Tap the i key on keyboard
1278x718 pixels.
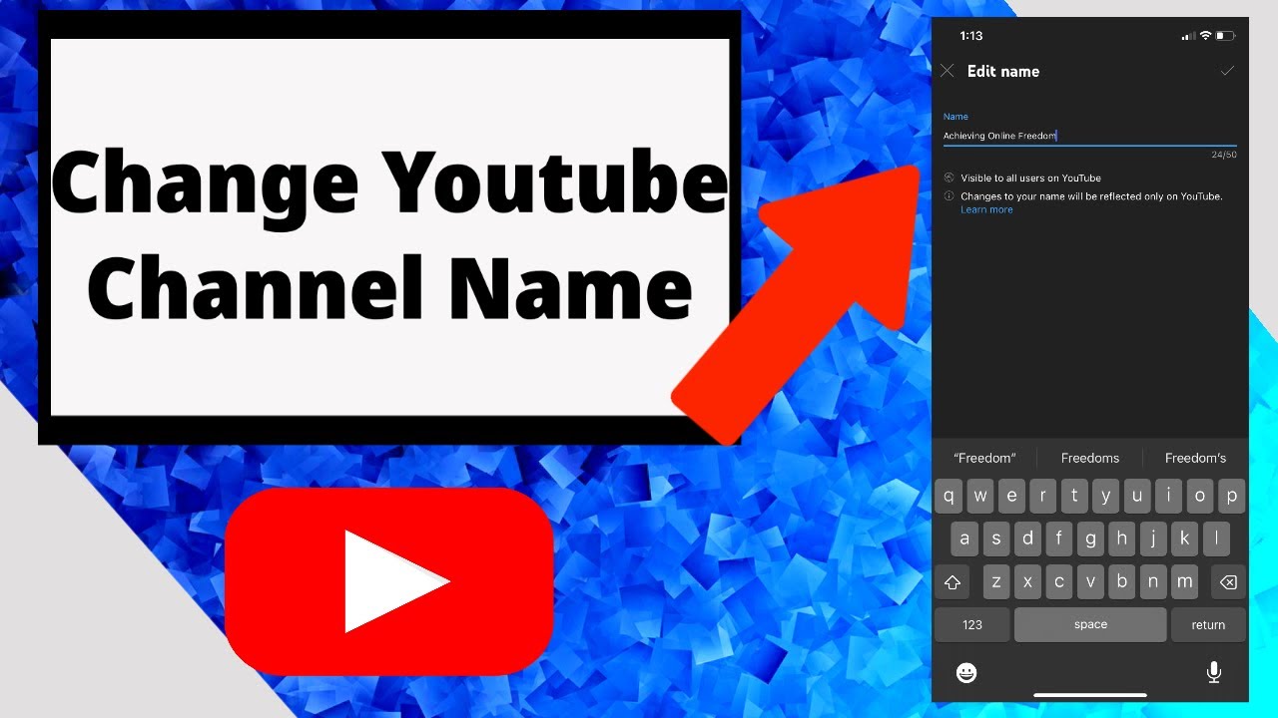click(1168, 496)
